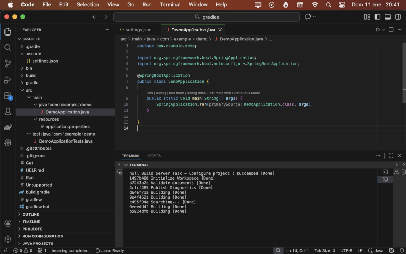
Task: Switch to the PORTS tab
Action: [154, 156]
